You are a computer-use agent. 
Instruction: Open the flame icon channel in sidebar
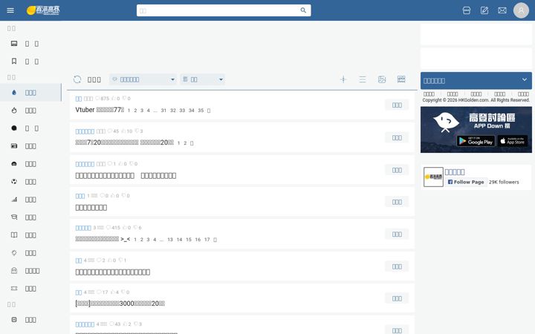(30, 111)
